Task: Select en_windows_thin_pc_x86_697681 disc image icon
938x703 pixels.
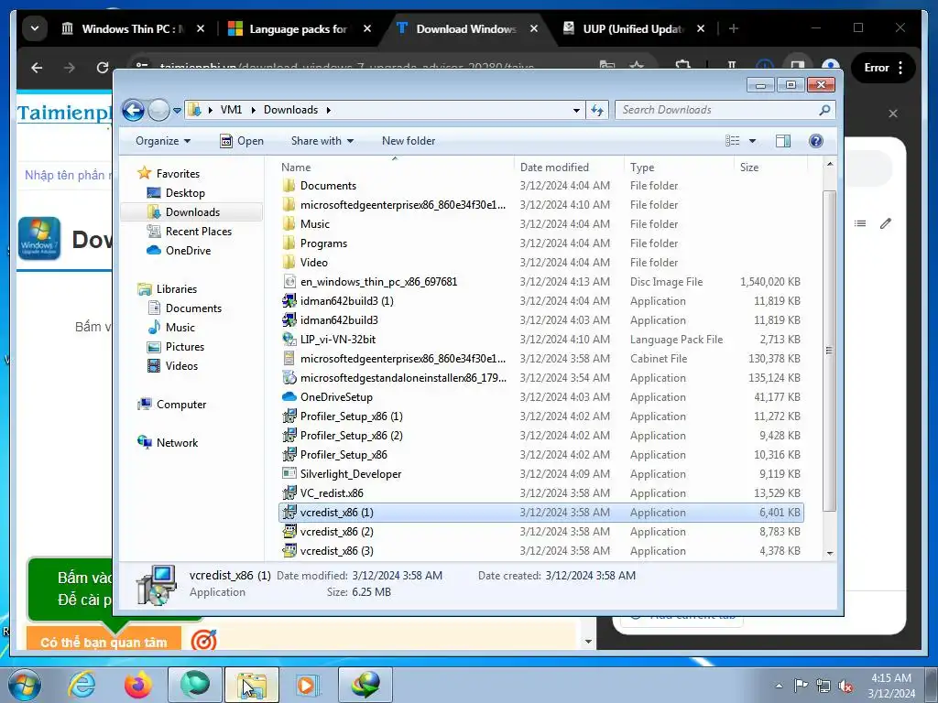Action: (289, 282)
